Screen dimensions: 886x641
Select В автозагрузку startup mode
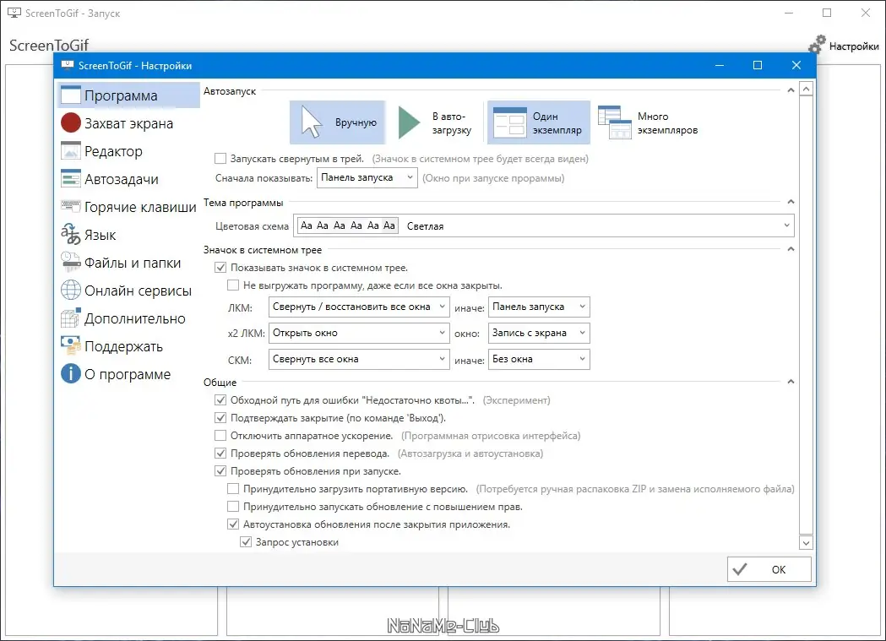(435, 122)
